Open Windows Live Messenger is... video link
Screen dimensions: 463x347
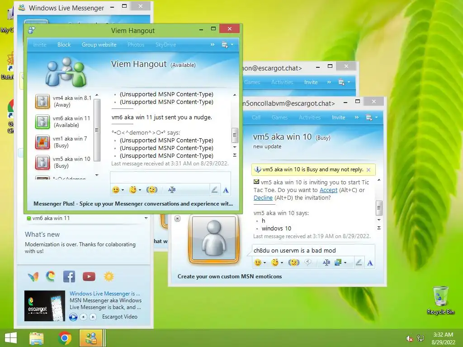pyautogui.click(x=105, y=294)
